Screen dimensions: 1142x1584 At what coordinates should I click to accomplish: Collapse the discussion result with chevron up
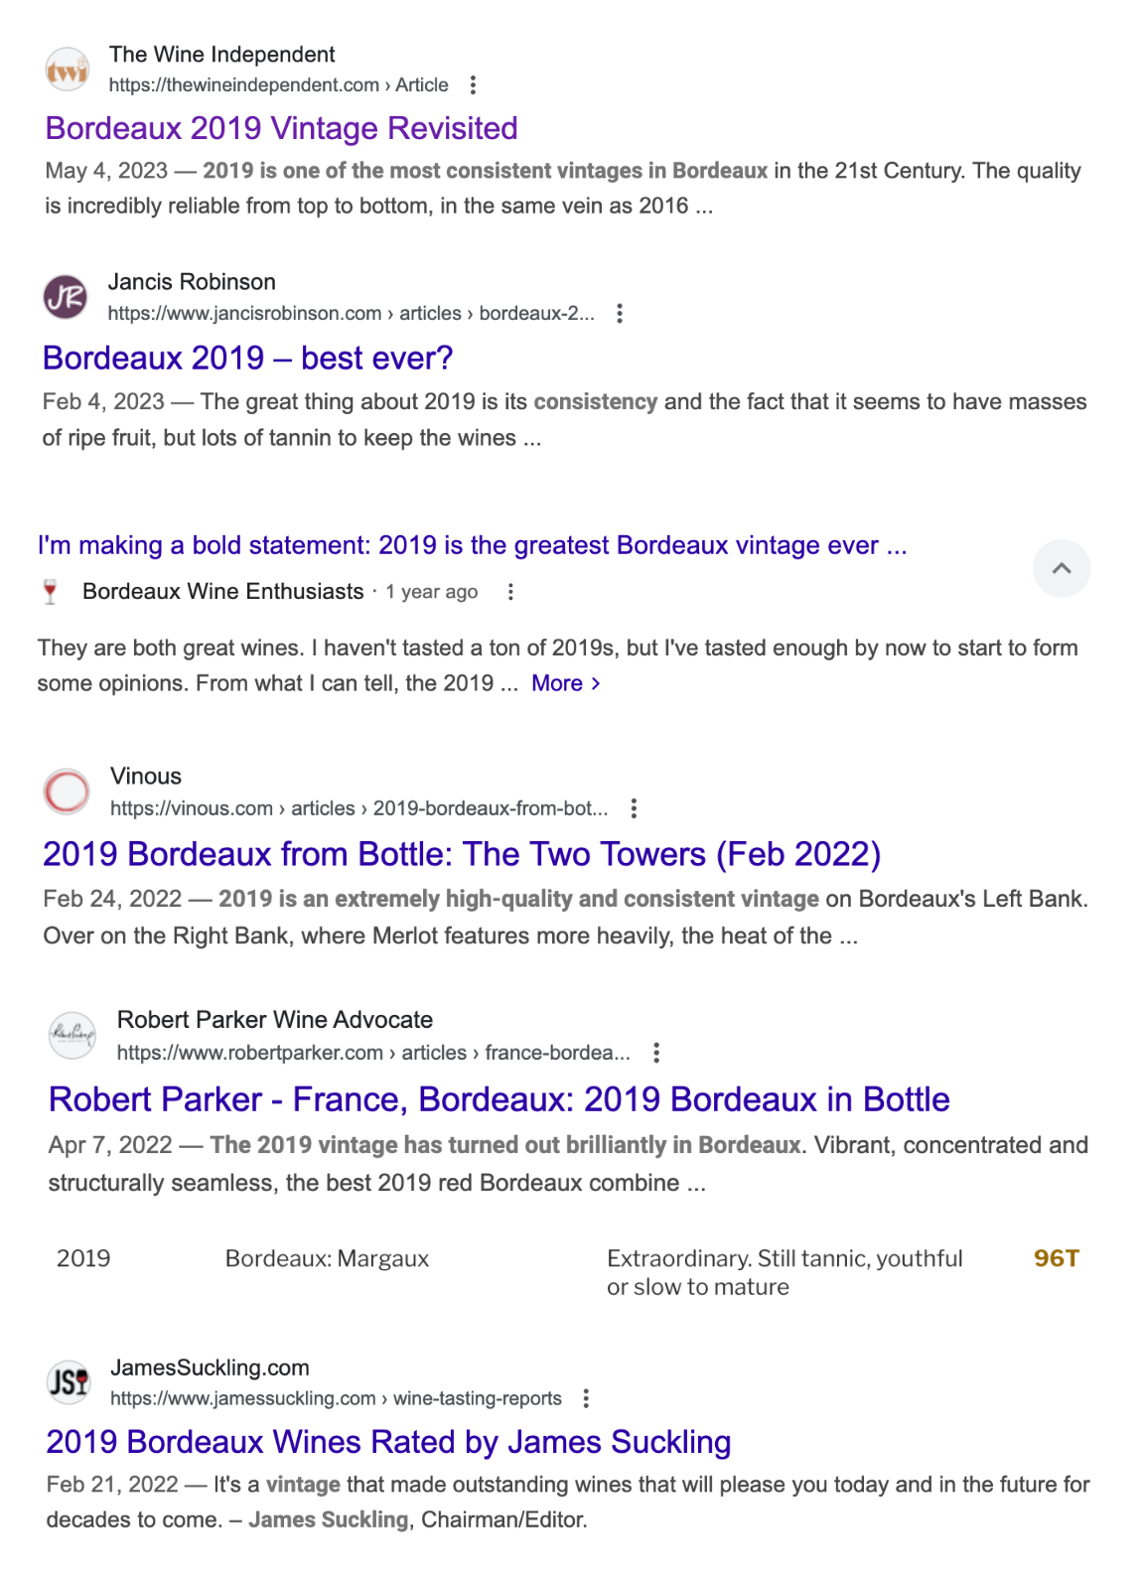pos(1062,568)
